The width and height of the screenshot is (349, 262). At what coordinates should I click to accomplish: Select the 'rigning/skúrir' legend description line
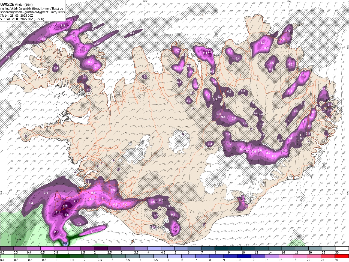click(x=32, y=8)
